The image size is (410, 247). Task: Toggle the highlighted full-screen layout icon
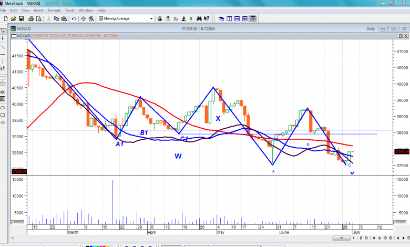[253, 18]
